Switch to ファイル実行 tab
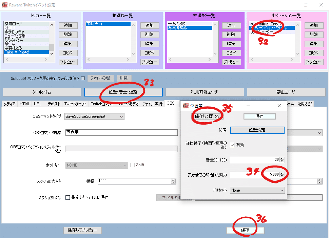The width and height of the screenshot is (329, 238). point(153,104)
